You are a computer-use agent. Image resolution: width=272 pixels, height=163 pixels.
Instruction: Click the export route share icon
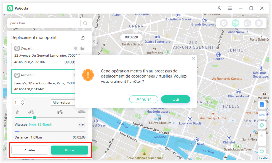(83, 38)
